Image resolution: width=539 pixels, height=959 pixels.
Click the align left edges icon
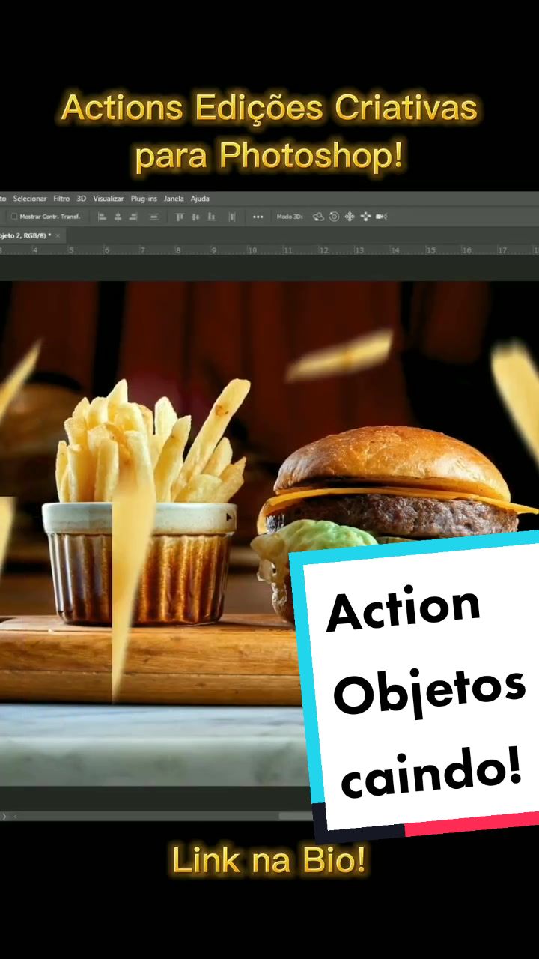point(103,217)
